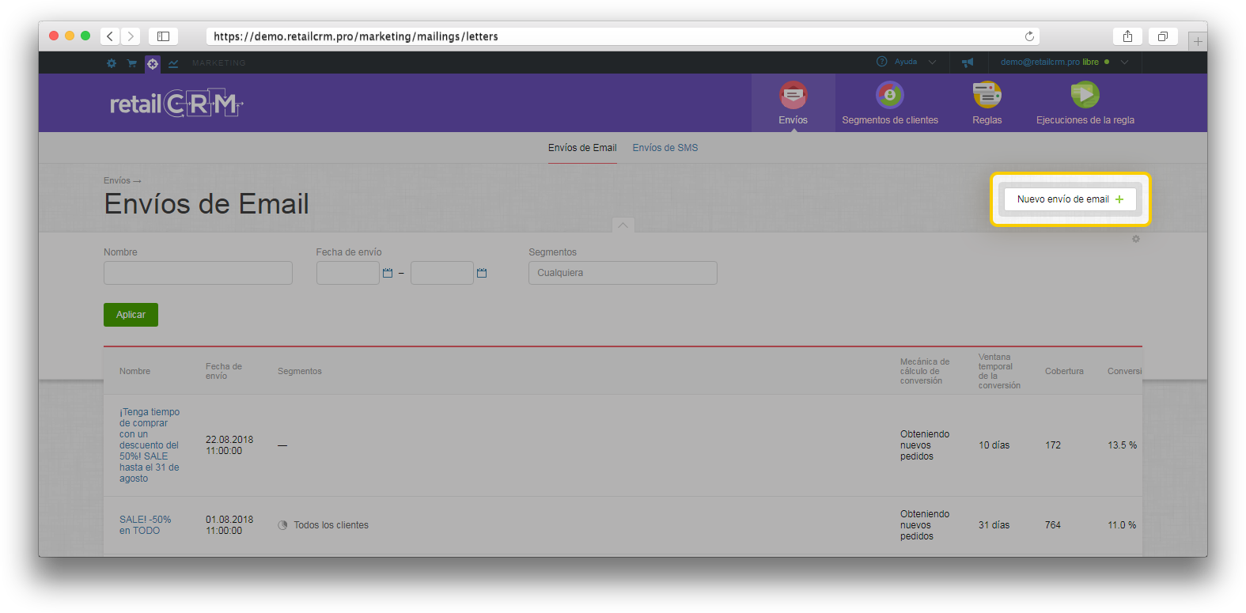Click the MARKETING section label
Viewport: 1246px width, 613px height.
219,63
